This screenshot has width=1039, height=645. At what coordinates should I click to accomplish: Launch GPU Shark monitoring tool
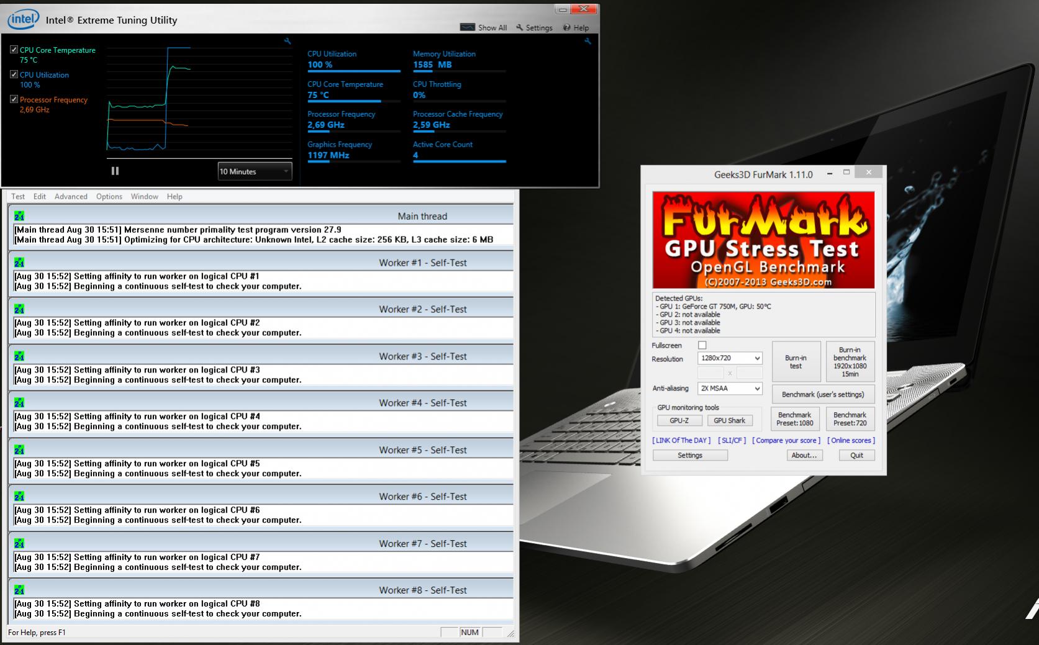(730, 420)
